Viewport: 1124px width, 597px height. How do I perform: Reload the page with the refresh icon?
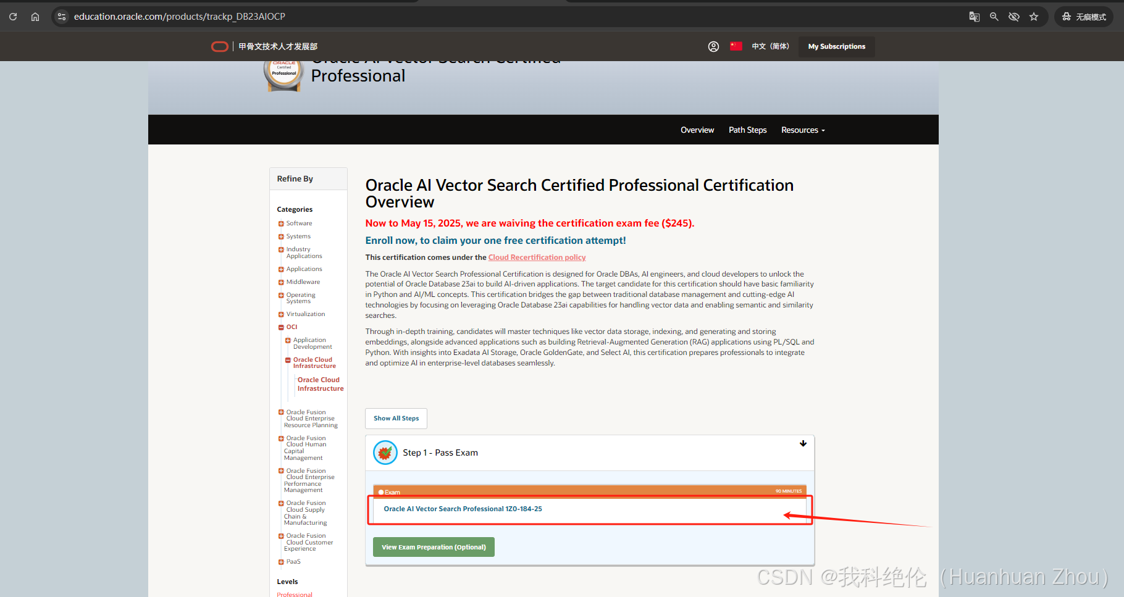coord(13,17)
